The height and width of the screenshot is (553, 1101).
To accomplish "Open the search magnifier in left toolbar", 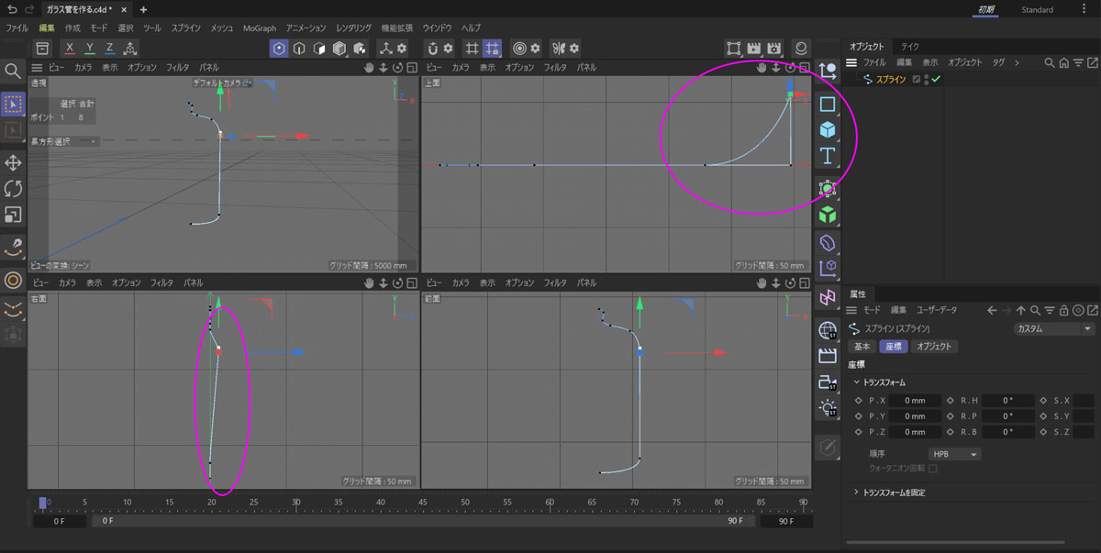I will tap(14, 72).
